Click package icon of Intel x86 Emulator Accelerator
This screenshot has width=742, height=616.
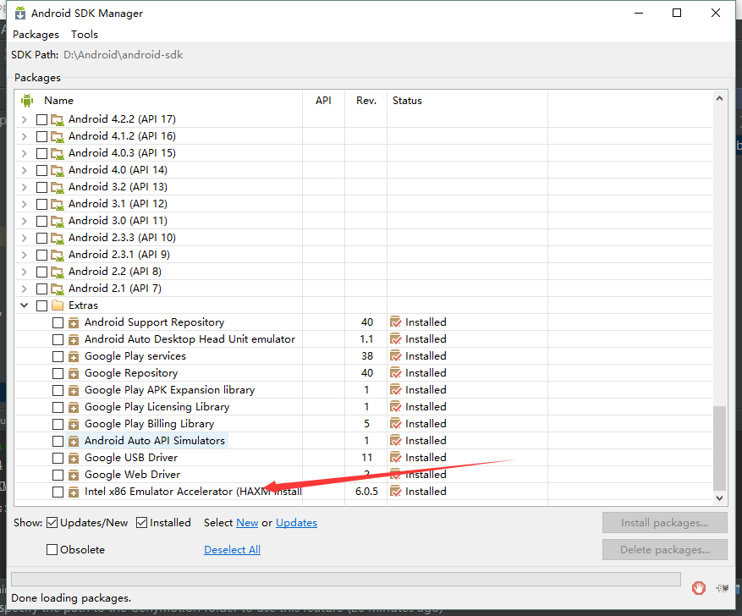[x=74, y=492]
